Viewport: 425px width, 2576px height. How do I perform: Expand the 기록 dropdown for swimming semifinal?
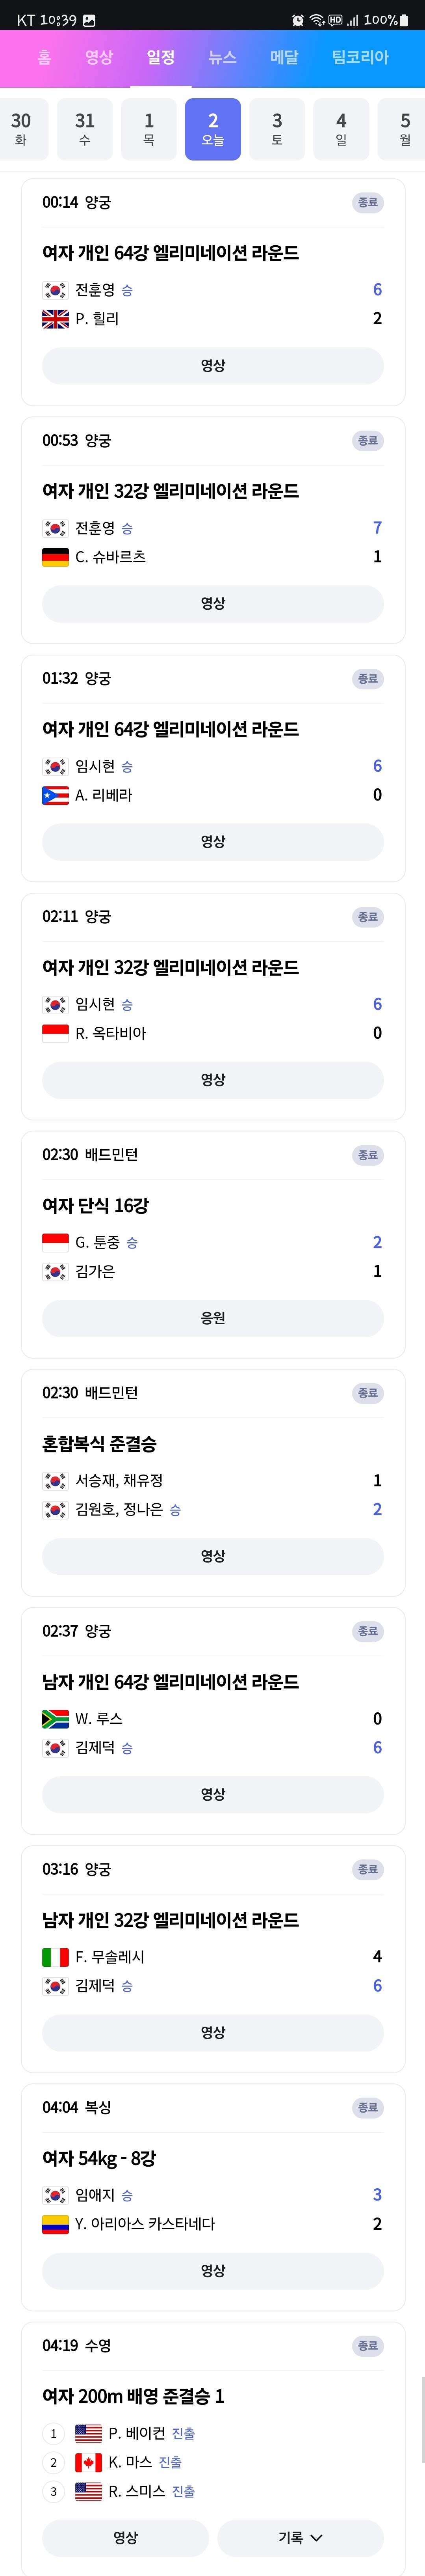(300, 2538)
